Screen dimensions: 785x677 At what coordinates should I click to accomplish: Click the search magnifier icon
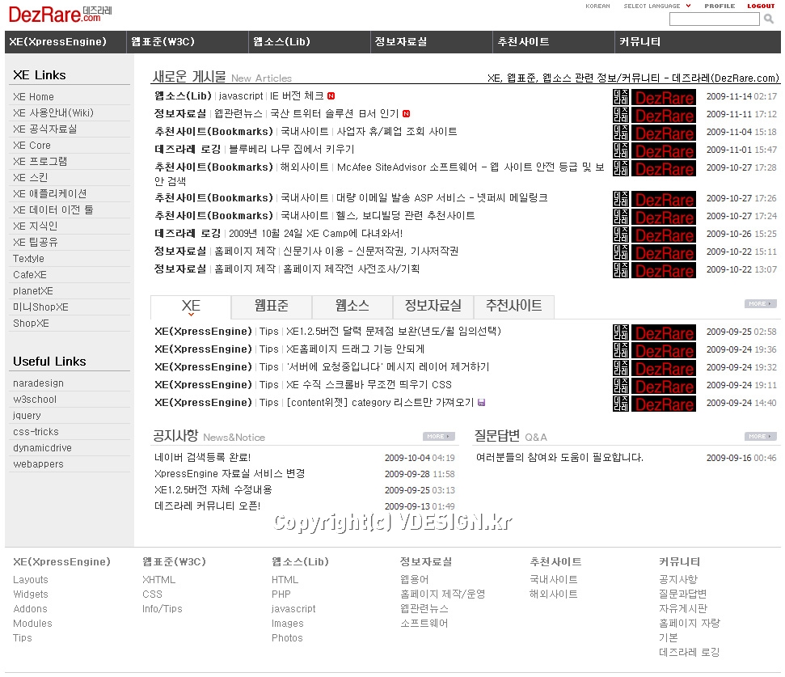(769, 19)
